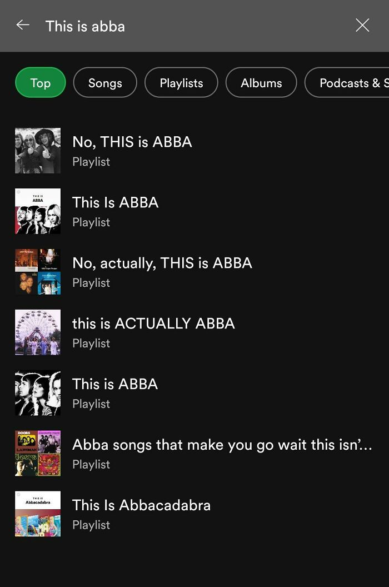This screenshot has width=389, height=587.
Task: Open cover art showing The Doors album
Action: (x=37, y=453)
